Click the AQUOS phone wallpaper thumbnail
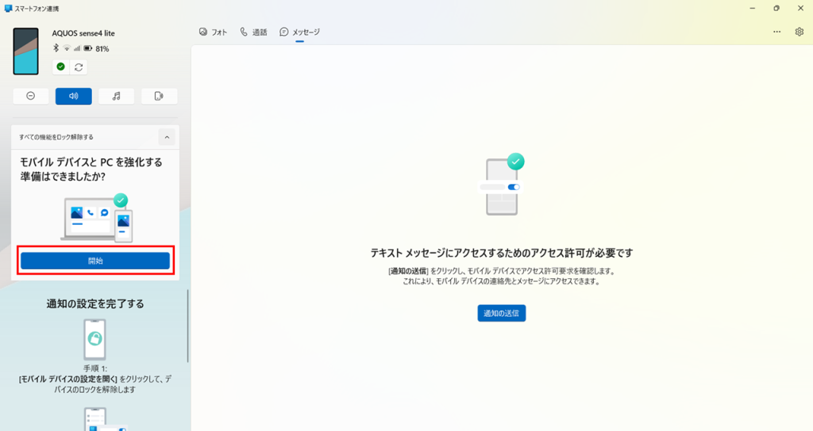Viewport: 813px width, 431px height. (25, 51)
